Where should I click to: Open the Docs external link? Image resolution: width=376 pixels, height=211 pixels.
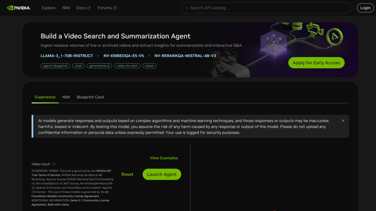(x=84, y=8)
